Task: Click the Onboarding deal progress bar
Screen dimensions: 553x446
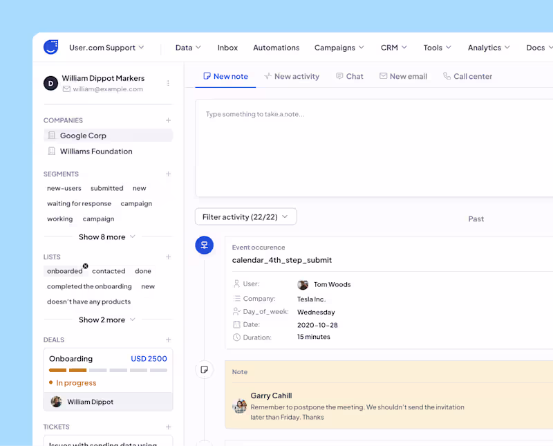Action: pos(108,371)
